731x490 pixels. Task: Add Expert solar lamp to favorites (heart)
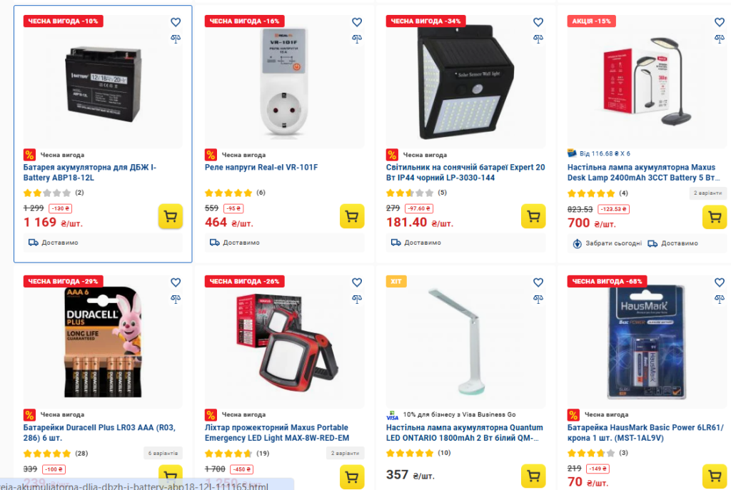point(538,22)
